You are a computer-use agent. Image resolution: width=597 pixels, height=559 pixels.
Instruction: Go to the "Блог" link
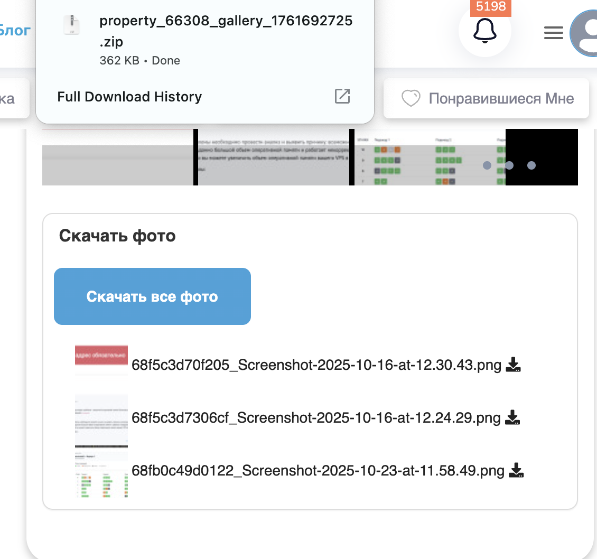[x=15, y=30]
